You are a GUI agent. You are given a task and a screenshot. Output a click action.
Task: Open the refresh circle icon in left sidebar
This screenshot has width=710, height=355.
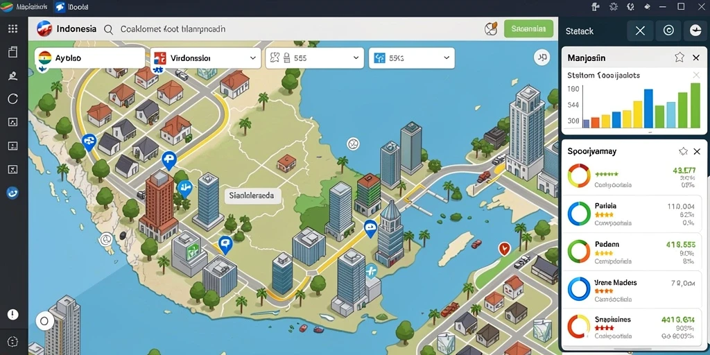(x=12, y=98)
